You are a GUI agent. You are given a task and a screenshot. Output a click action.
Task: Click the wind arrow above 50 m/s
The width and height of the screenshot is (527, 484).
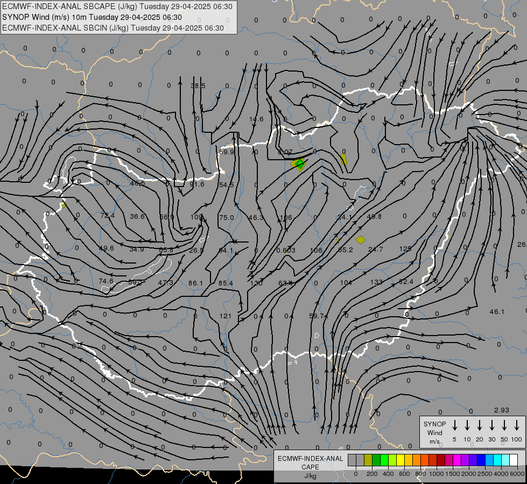coord(504,425)
